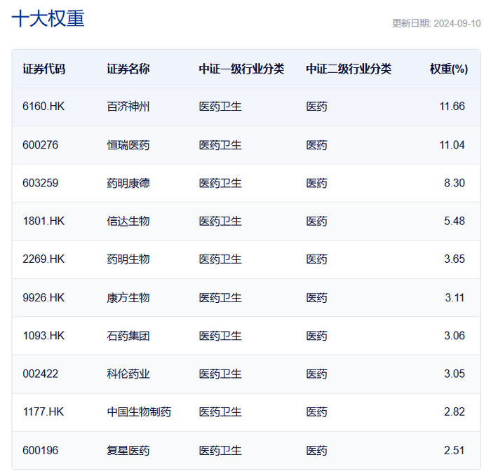491x476 pixels.
Task: Select security name 百济神州
Action: point(128,107)
